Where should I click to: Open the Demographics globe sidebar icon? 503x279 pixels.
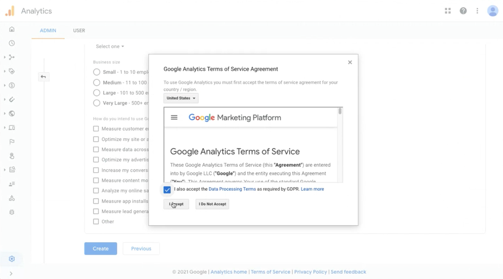(12, 113)
